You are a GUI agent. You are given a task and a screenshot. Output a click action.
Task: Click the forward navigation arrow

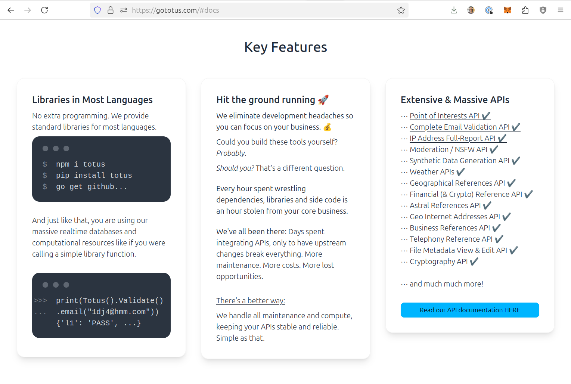tap(28, 10)
